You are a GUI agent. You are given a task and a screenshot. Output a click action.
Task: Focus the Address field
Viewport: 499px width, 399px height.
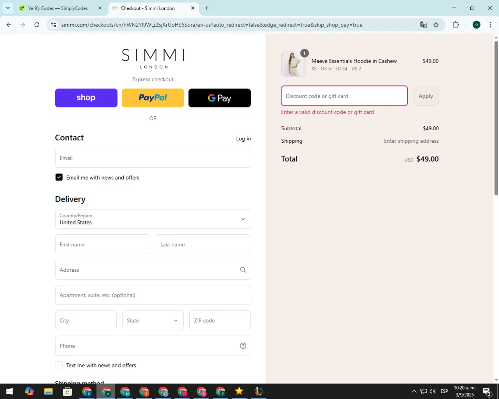click(x=153, y=270)
